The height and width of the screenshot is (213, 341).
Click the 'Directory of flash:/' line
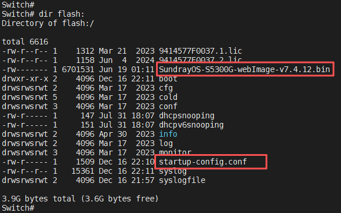tap(48, 23)
